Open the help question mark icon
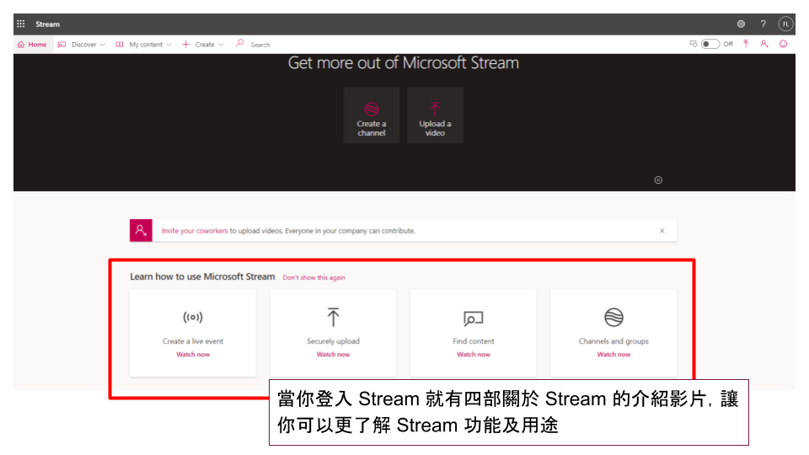The width and height of the screenshot is (809, 455). pos(763,24)
